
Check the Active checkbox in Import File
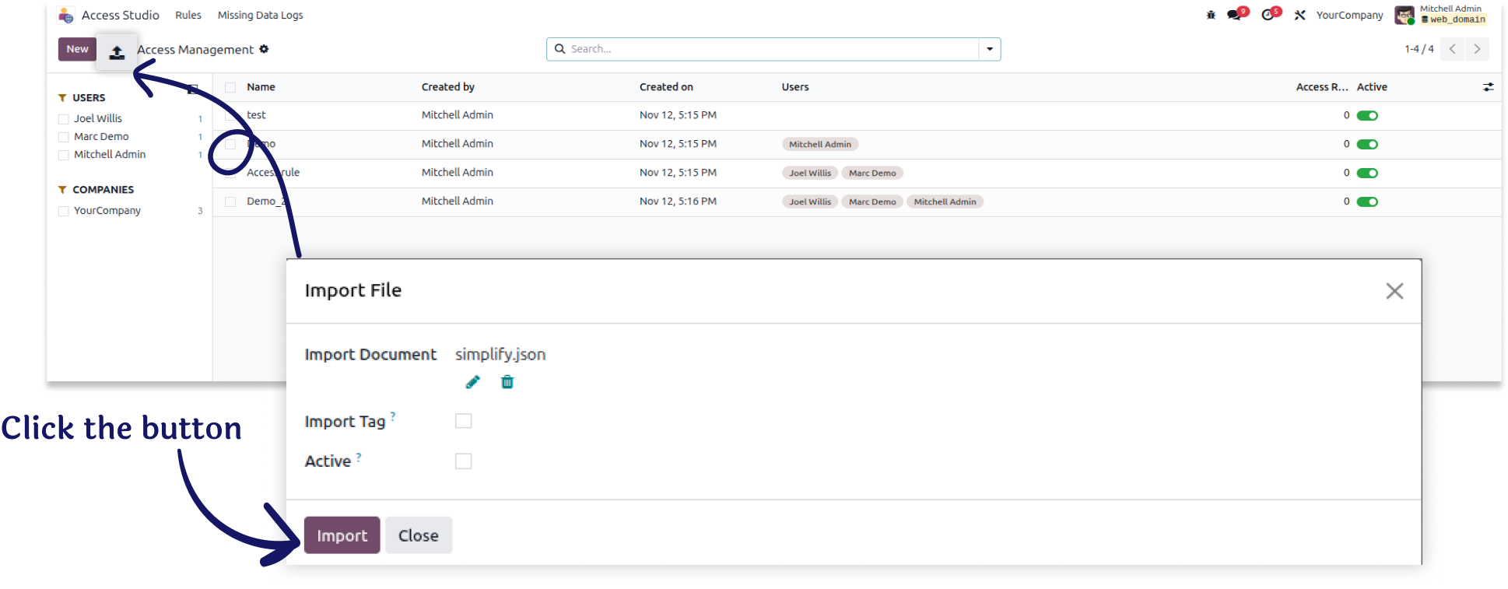click(463, 461)
